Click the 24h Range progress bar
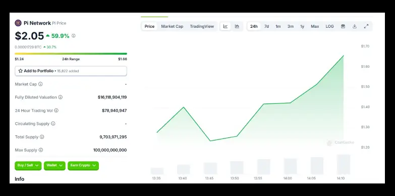 [x=71, y=54]
